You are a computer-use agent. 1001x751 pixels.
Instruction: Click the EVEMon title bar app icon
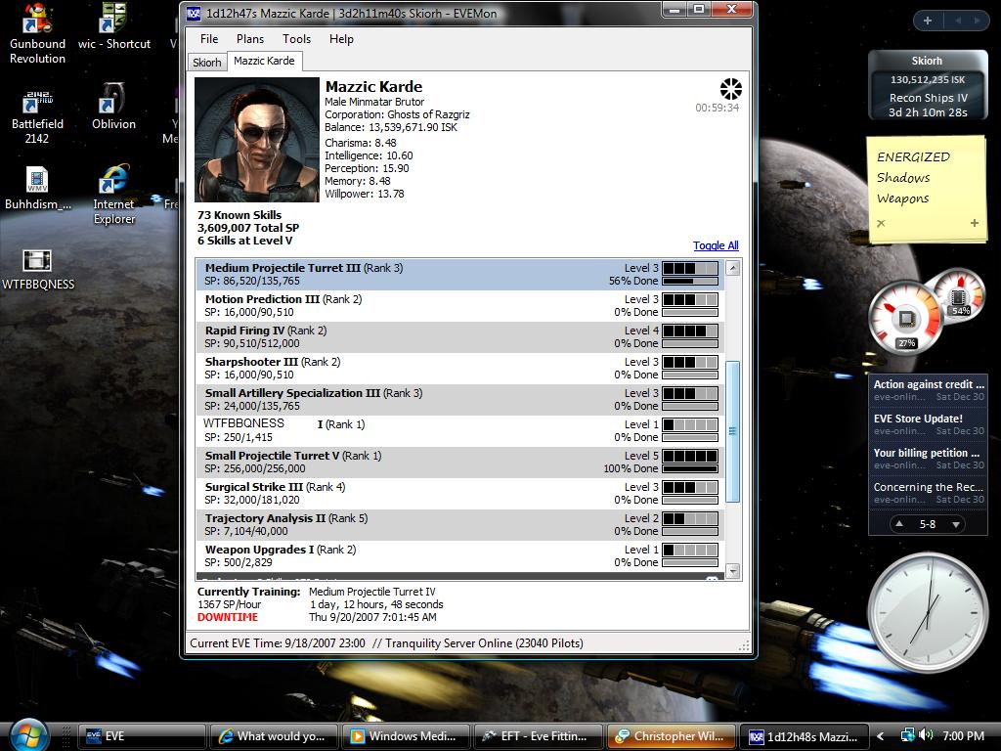(x=194, y=13)
